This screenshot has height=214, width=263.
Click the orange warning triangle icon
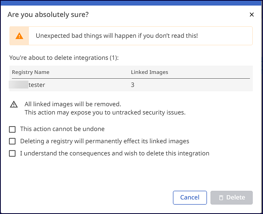tap(19, 36)
